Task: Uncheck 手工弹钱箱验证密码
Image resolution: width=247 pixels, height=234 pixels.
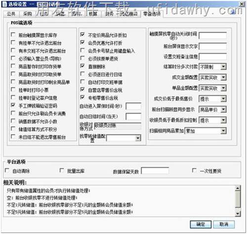Action: coord(13,105)
